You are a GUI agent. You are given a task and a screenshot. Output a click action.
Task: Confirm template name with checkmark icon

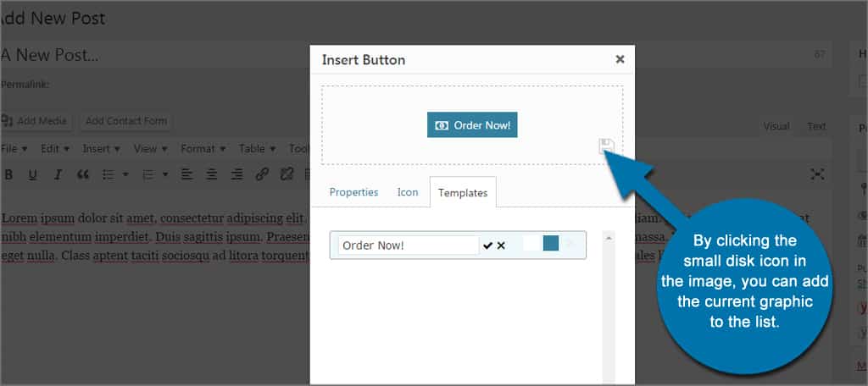[x=487, y=245]
